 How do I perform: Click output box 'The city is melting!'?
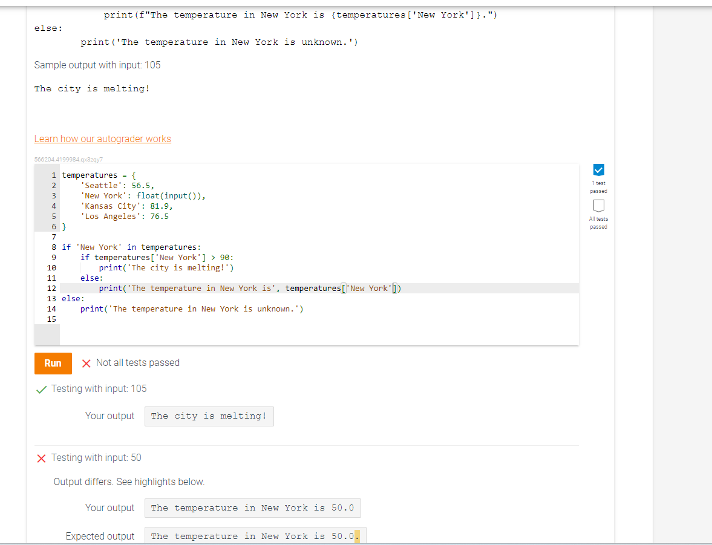coord(209,417)
